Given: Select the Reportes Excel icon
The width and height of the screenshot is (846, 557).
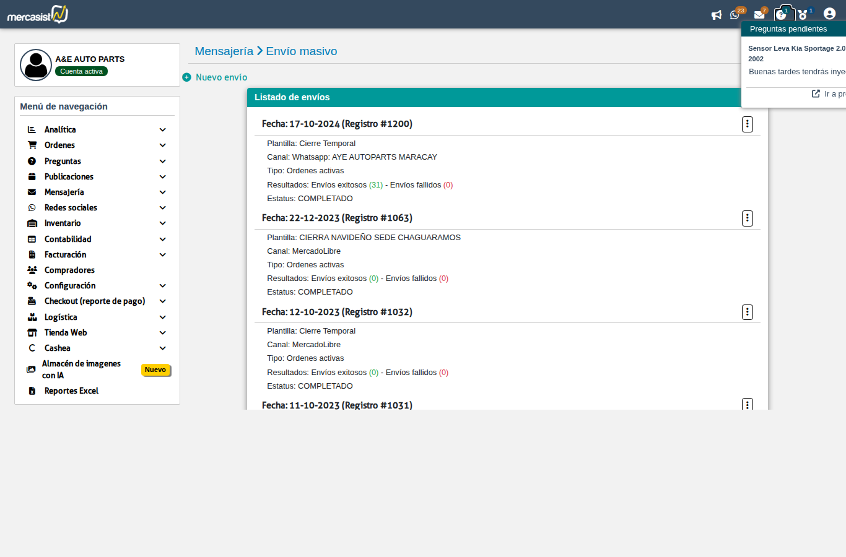Looking at the screenshot, I should coord(31,391).
